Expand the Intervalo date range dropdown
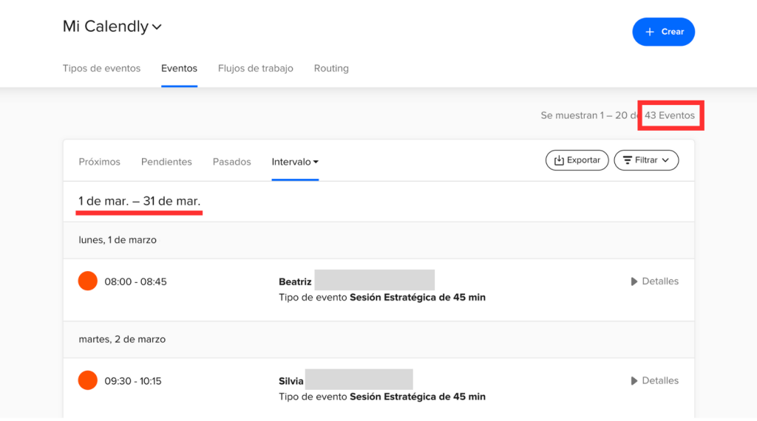The width and height of the screenshot is (757, 421). tap(295, 162)
